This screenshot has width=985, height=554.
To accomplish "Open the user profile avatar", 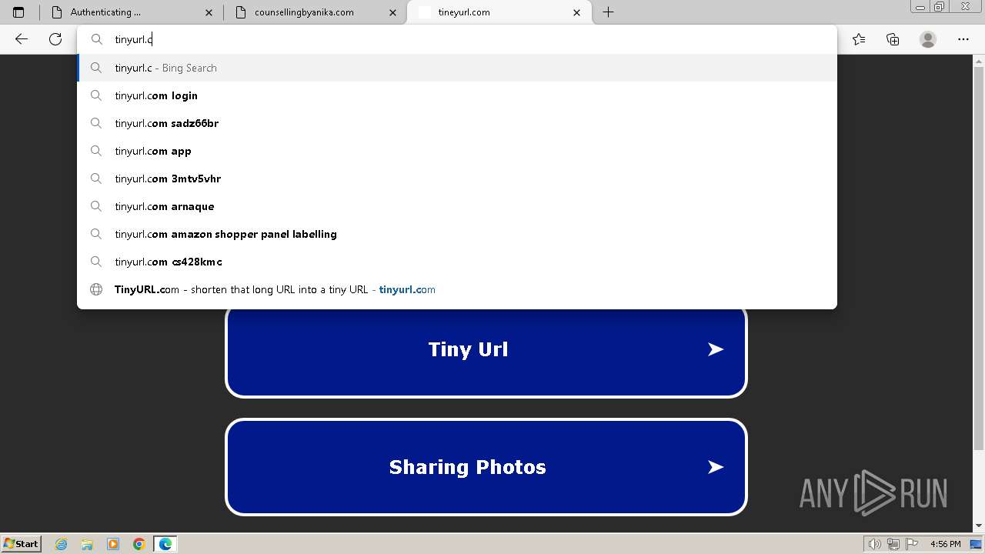I will (x=928, y=39).
